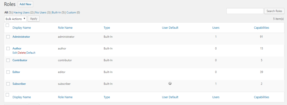Show only Built-In roles
Screen dimensions: 287x105
pos(56,13)
